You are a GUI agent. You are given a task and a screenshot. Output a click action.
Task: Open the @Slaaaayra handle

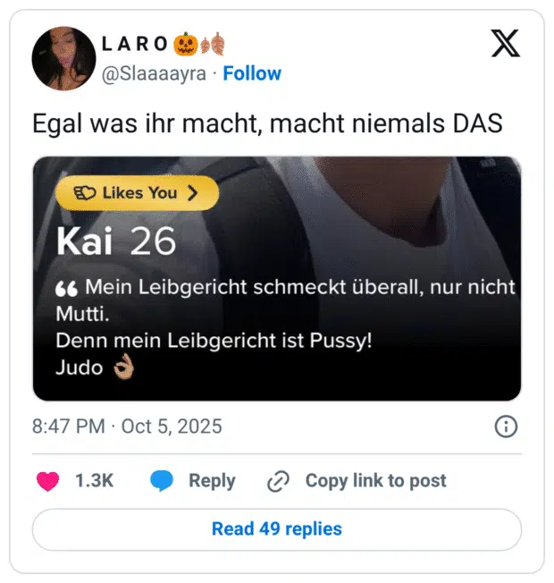(x=154, y=73)
